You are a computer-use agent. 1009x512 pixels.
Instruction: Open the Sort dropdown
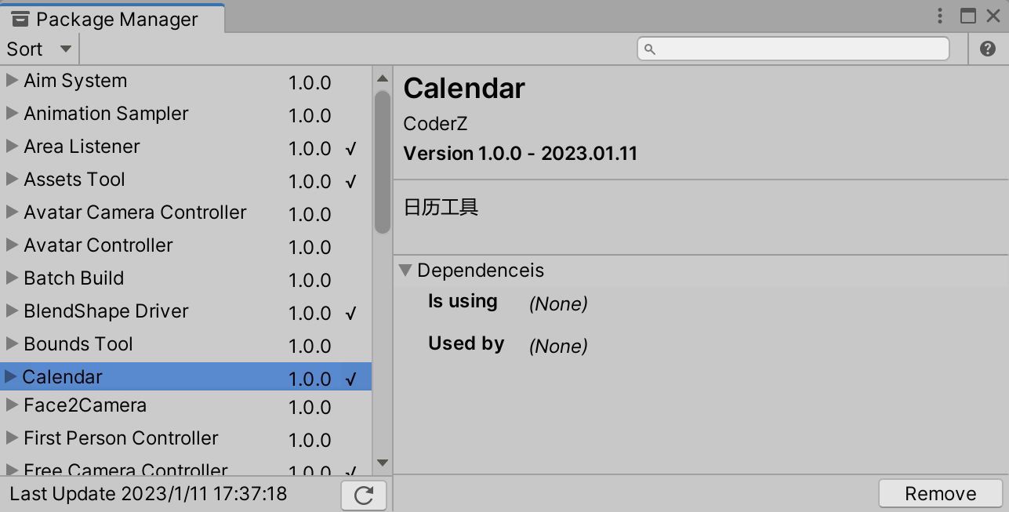point(38,49)
